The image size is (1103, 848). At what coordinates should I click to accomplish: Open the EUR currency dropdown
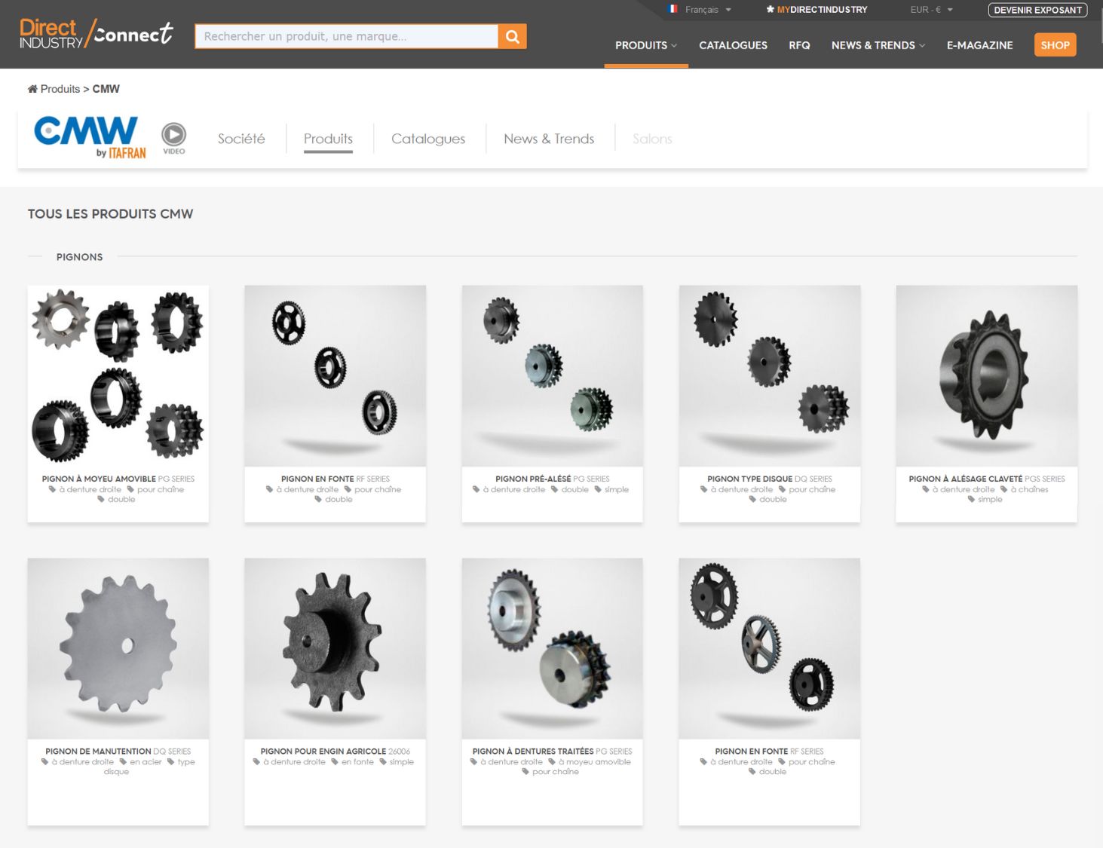tap(931, 10)
